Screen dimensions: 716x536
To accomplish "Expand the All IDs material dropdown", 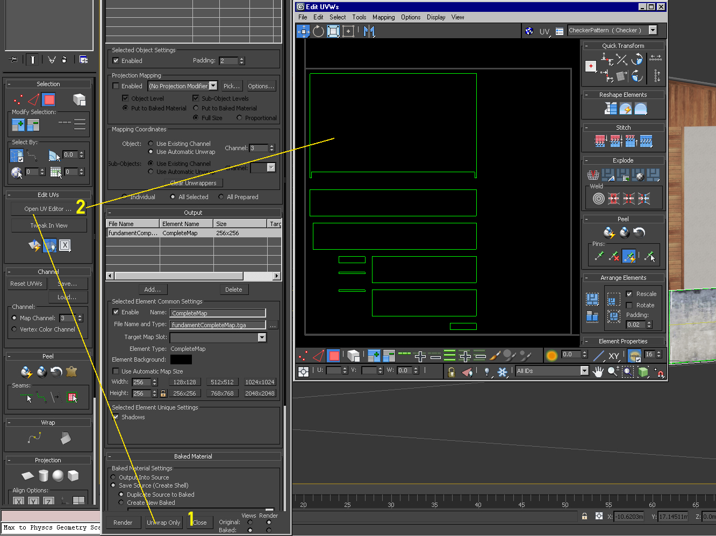I will [584, 371].
